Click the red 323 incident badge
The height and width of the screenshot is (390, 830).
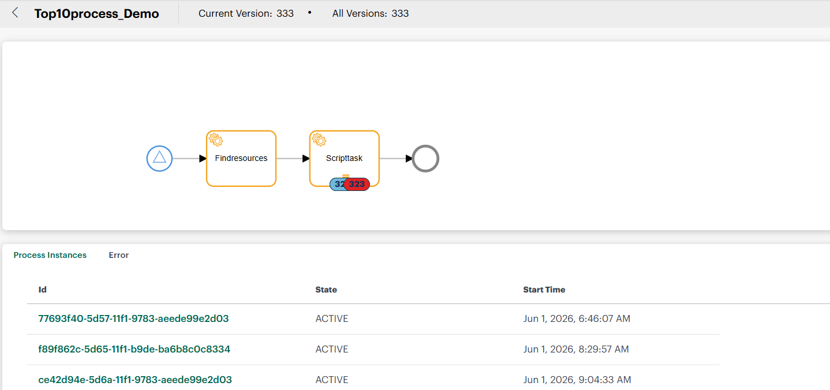[x=357, y=184]
